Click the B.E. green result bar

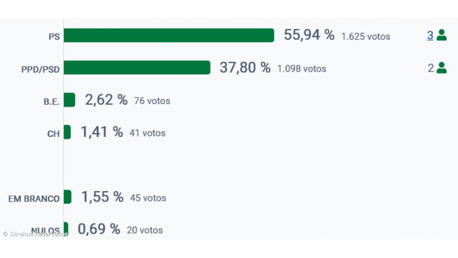69,100
